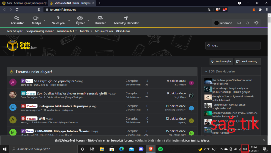The height and width of the screenshot is (153, 271).
Task: Reload the page with refresh icon
Action: 17,10
